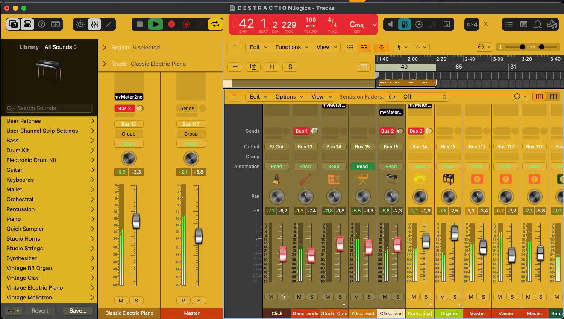
Task: Solo the Studio Cuts channel
Action: click(x=340, y=296)
